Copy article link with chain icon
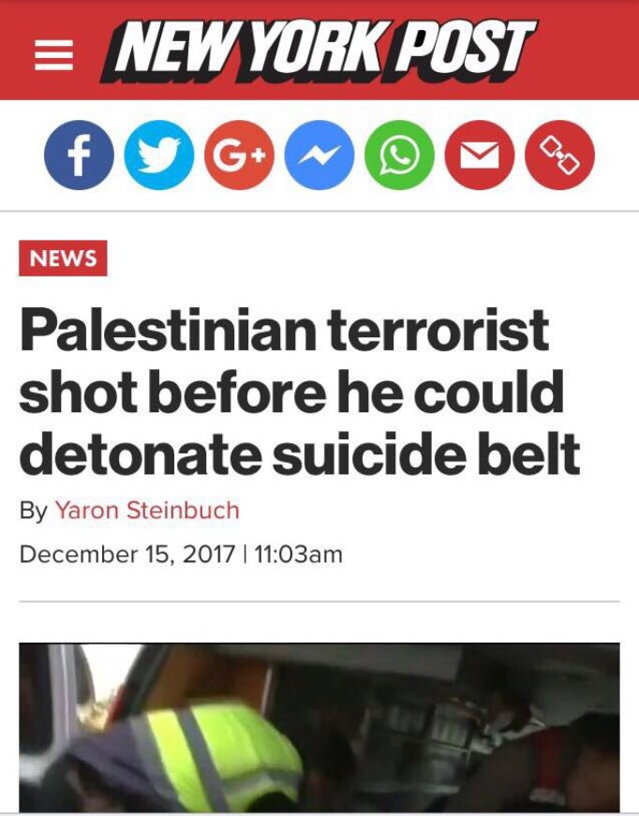This screenshot has height=816, width=639. (x=560, y=156)
